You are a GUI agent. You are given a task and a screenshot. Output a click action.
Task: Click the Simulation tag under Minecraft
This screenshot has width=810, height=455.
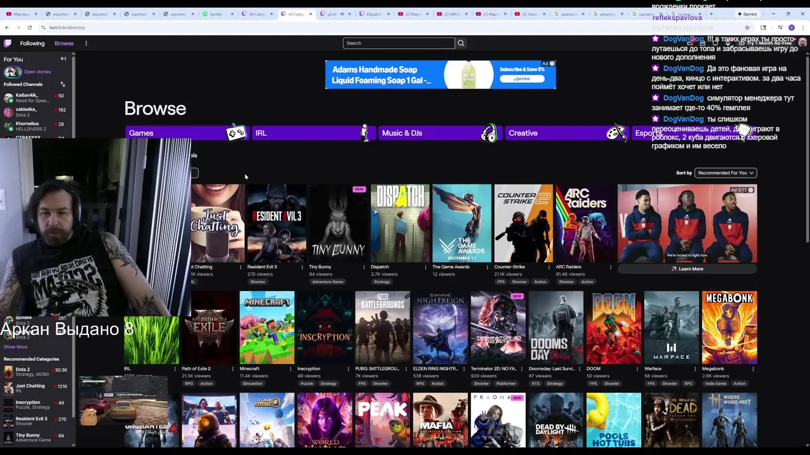click(x=252, y=384)
